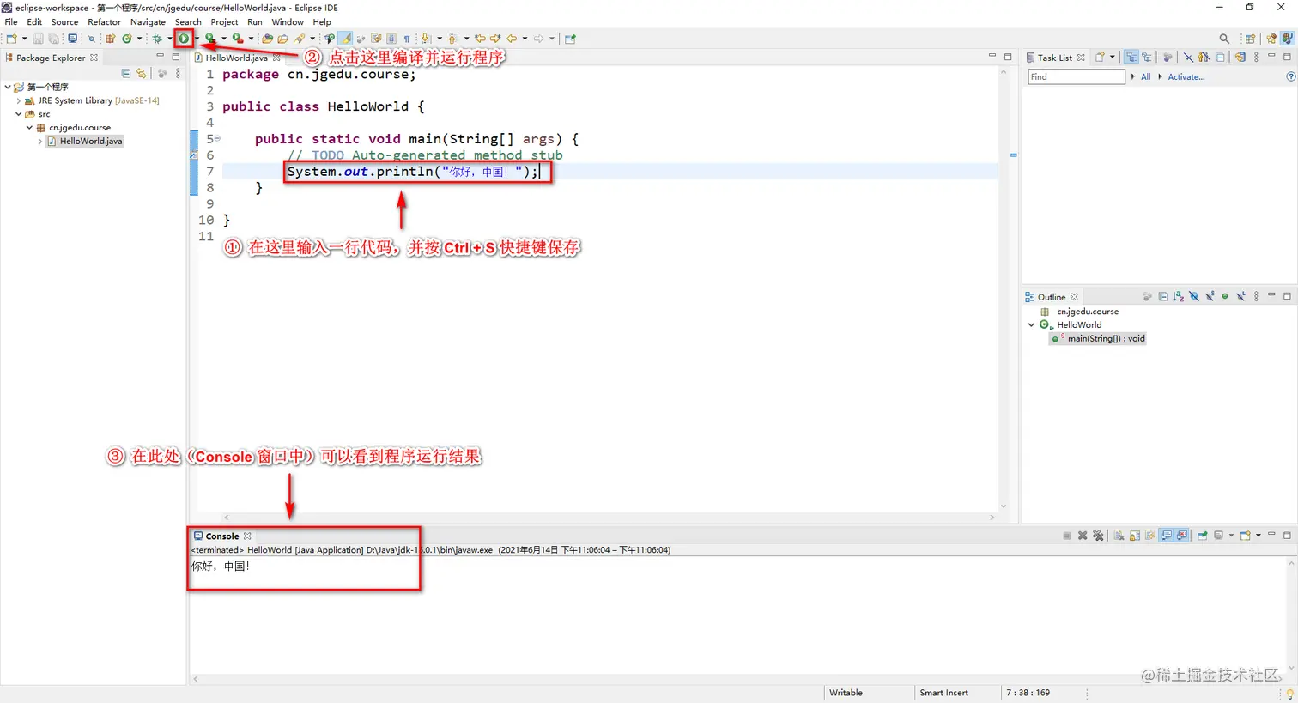
Task: Click the New file icon in toolbar
Action: 11,39
